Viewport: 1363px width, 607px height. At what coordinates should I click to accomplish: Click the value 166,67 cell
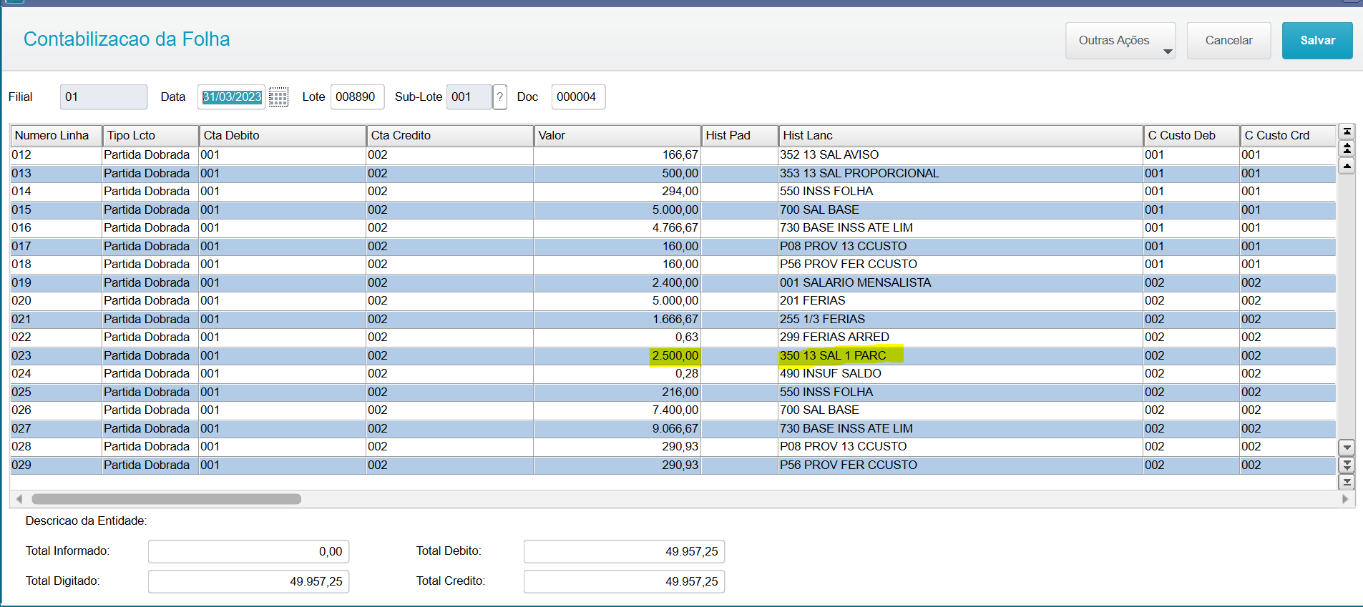[x=617, y=155]
